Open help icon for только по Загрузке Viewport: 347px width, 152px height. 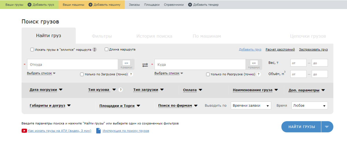coord(131,74)
